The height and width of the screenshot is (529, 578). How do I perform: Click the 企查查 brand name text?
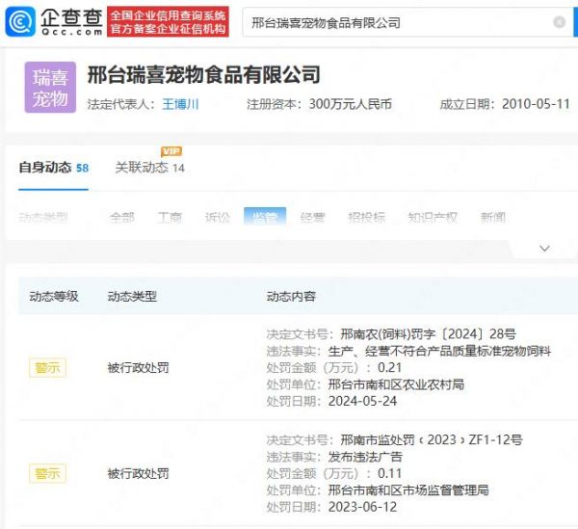click(72, 17)
